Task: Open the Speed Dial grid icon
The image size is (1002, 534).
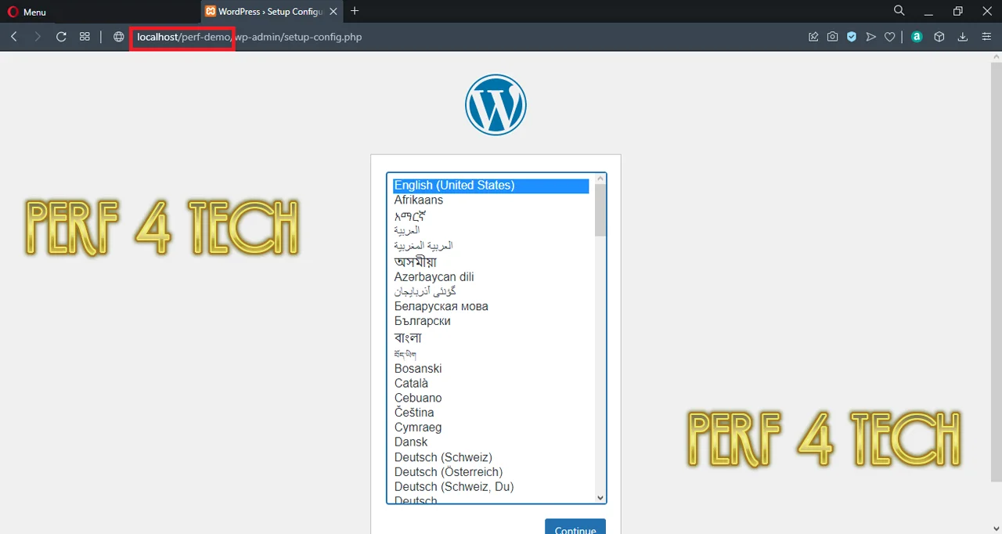Action: [x=85, y=37]
